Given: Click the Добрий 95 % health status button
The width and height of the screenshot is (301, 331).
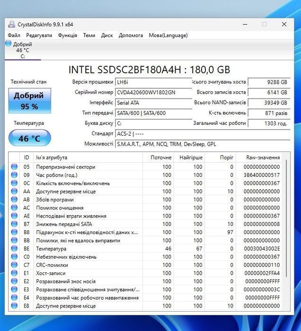Looking at the screenshot, I should pos(29,101).
